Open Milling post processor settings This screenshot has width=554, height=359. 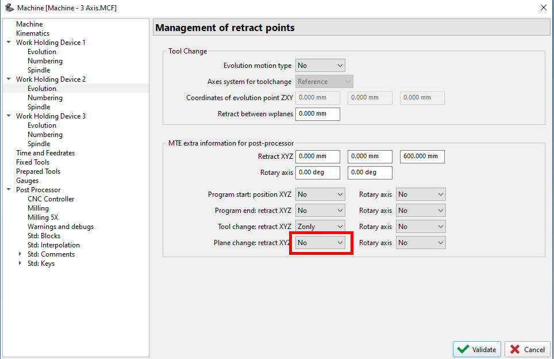[x=38, y=208]
